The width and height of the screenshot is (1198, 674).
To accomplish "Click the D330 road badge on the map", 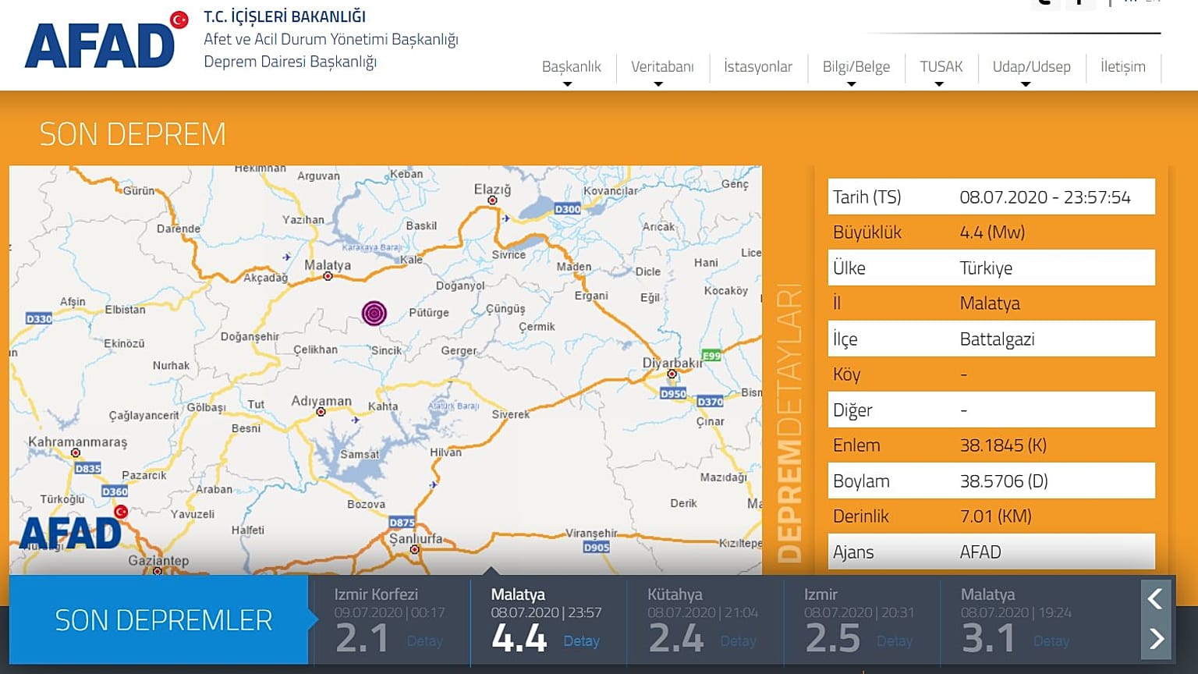I will click(x=39, y=318).
